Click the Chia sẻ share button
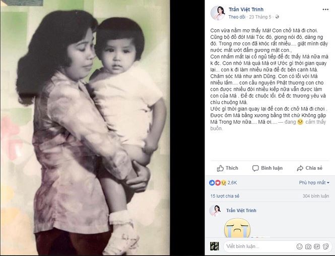The height and width of the screenshot is (256, 335). coord(309,168)
